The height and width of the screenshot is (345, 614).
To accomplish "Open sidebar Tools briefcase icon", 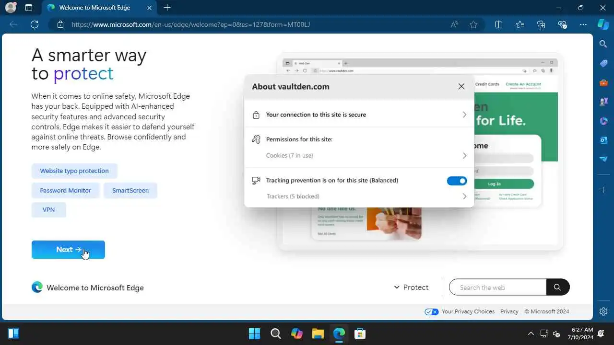I will pos(603,83).
